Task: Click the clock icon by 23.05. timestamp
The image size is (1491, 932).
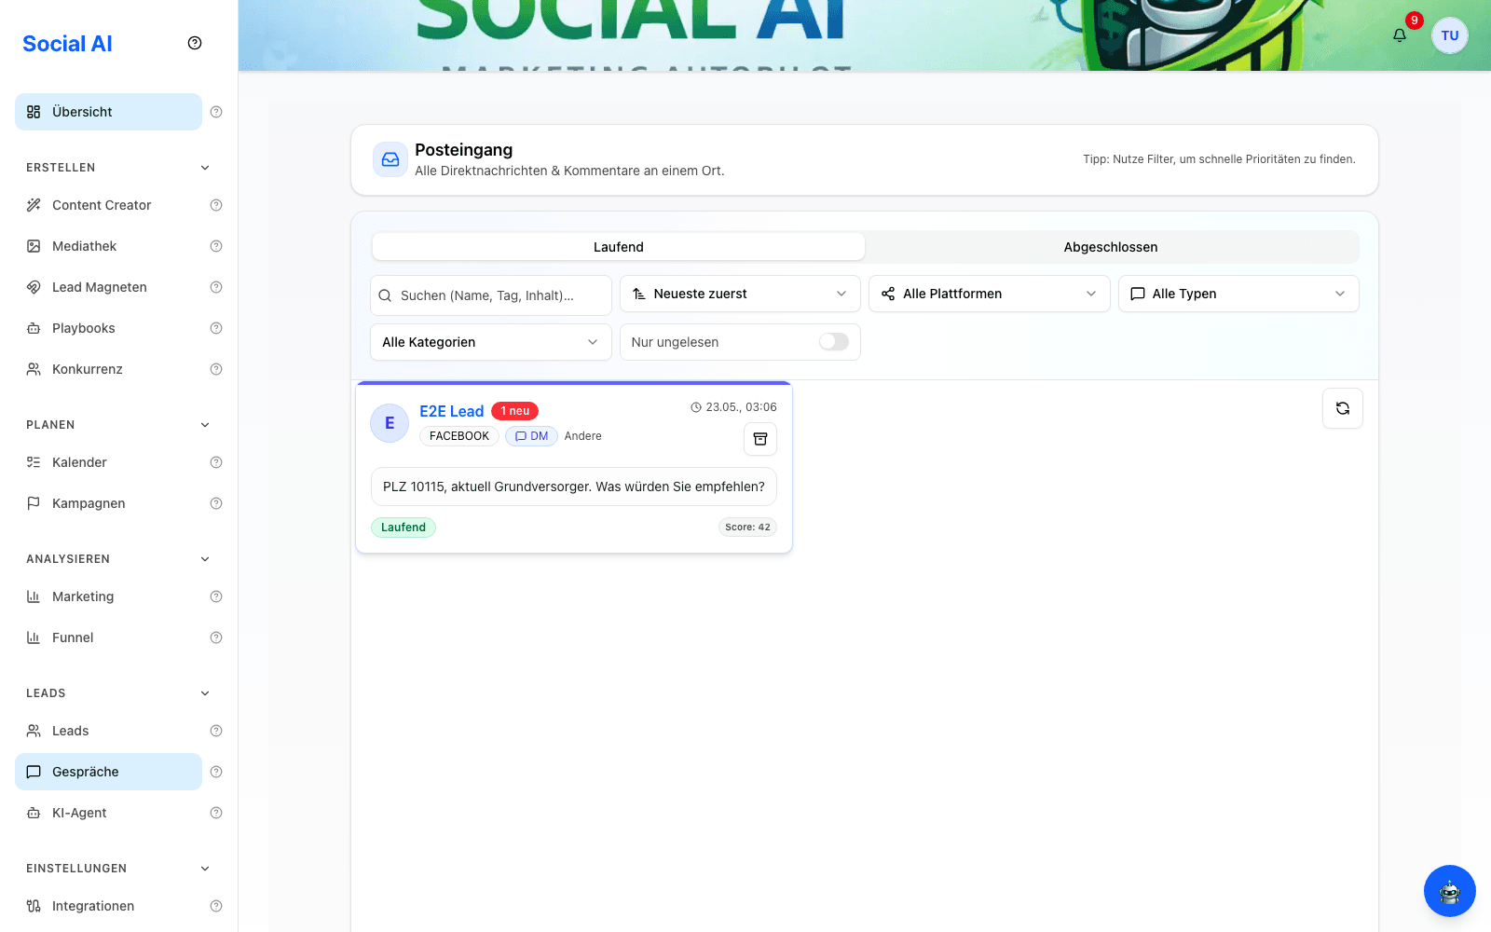Action: [696, 407]
